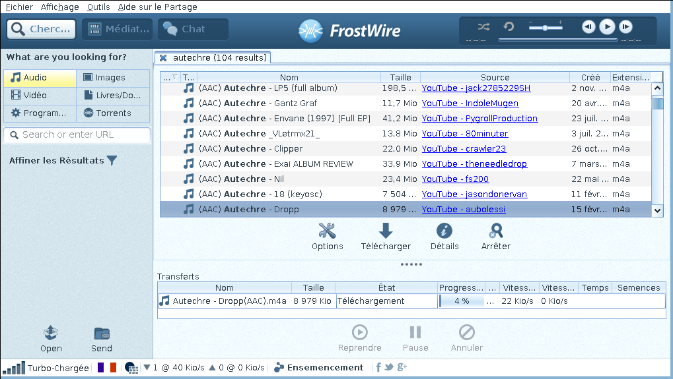The width and height of the screenshot is (673, 379).
Task: Skip to previous track in player
Action: pos(588,26)
